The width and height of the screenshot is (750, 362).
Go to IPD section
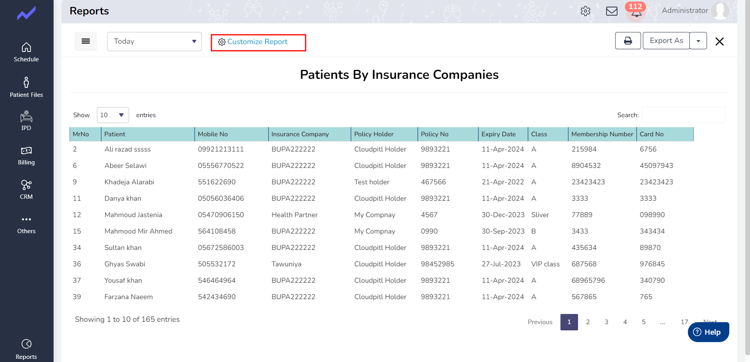tap(26, 121)
